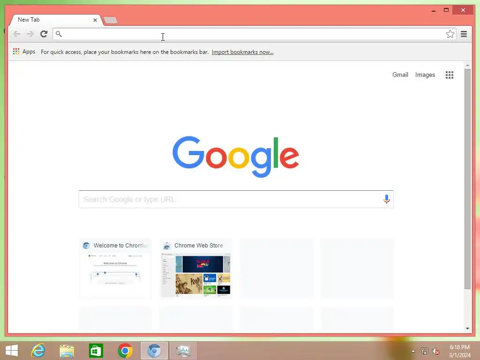Start voice search with the microphone icon

pyautogui.click(x=386, y=199)
